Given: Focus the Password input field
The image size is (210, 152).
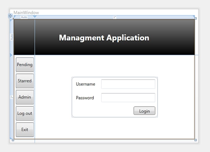Looking at the screenshot, I should pyautogui.click(x=128, y=98).
